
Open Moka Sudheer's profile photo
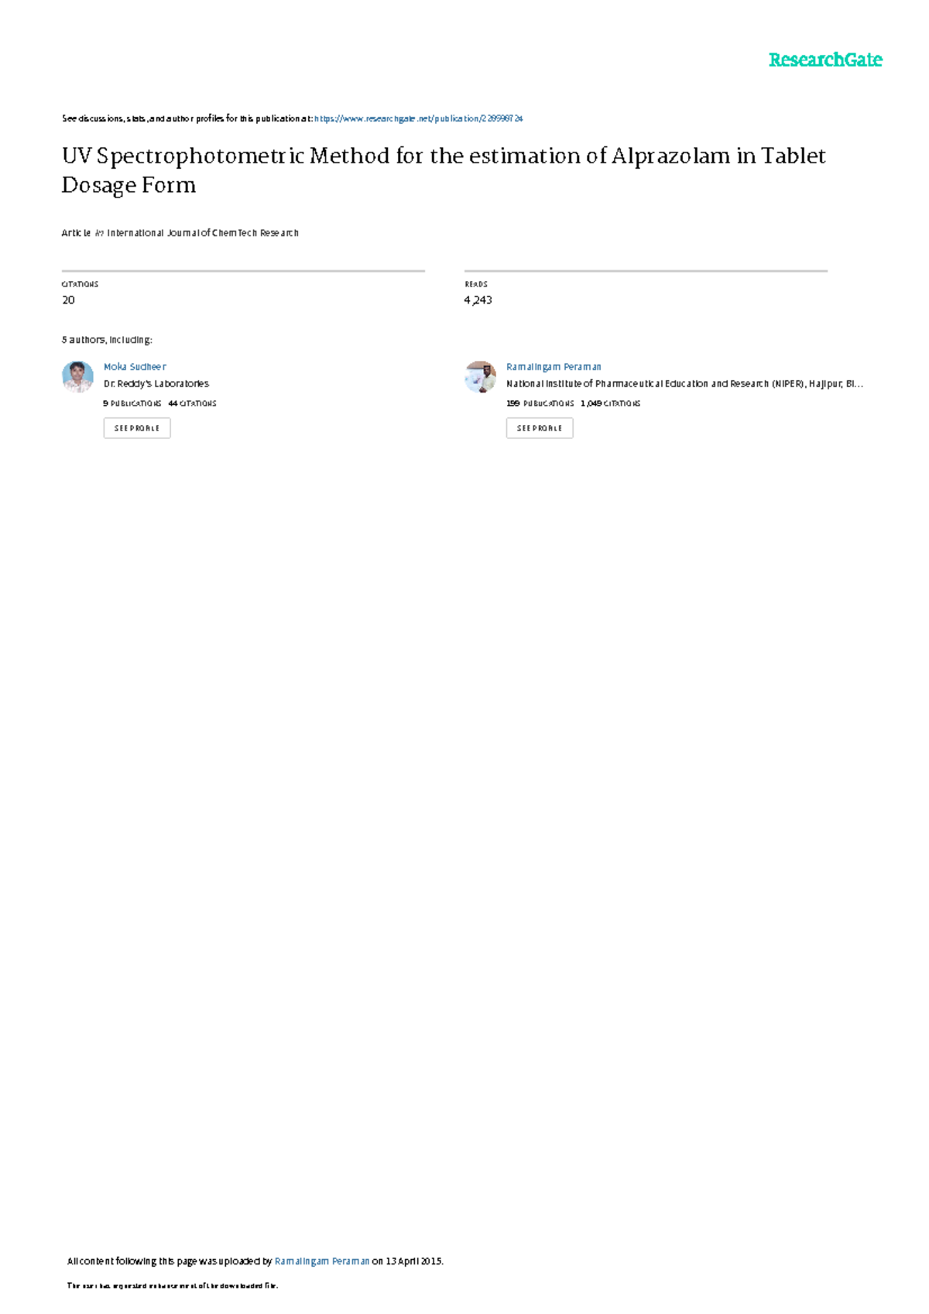pyautogui.click(x=77, y=376)
